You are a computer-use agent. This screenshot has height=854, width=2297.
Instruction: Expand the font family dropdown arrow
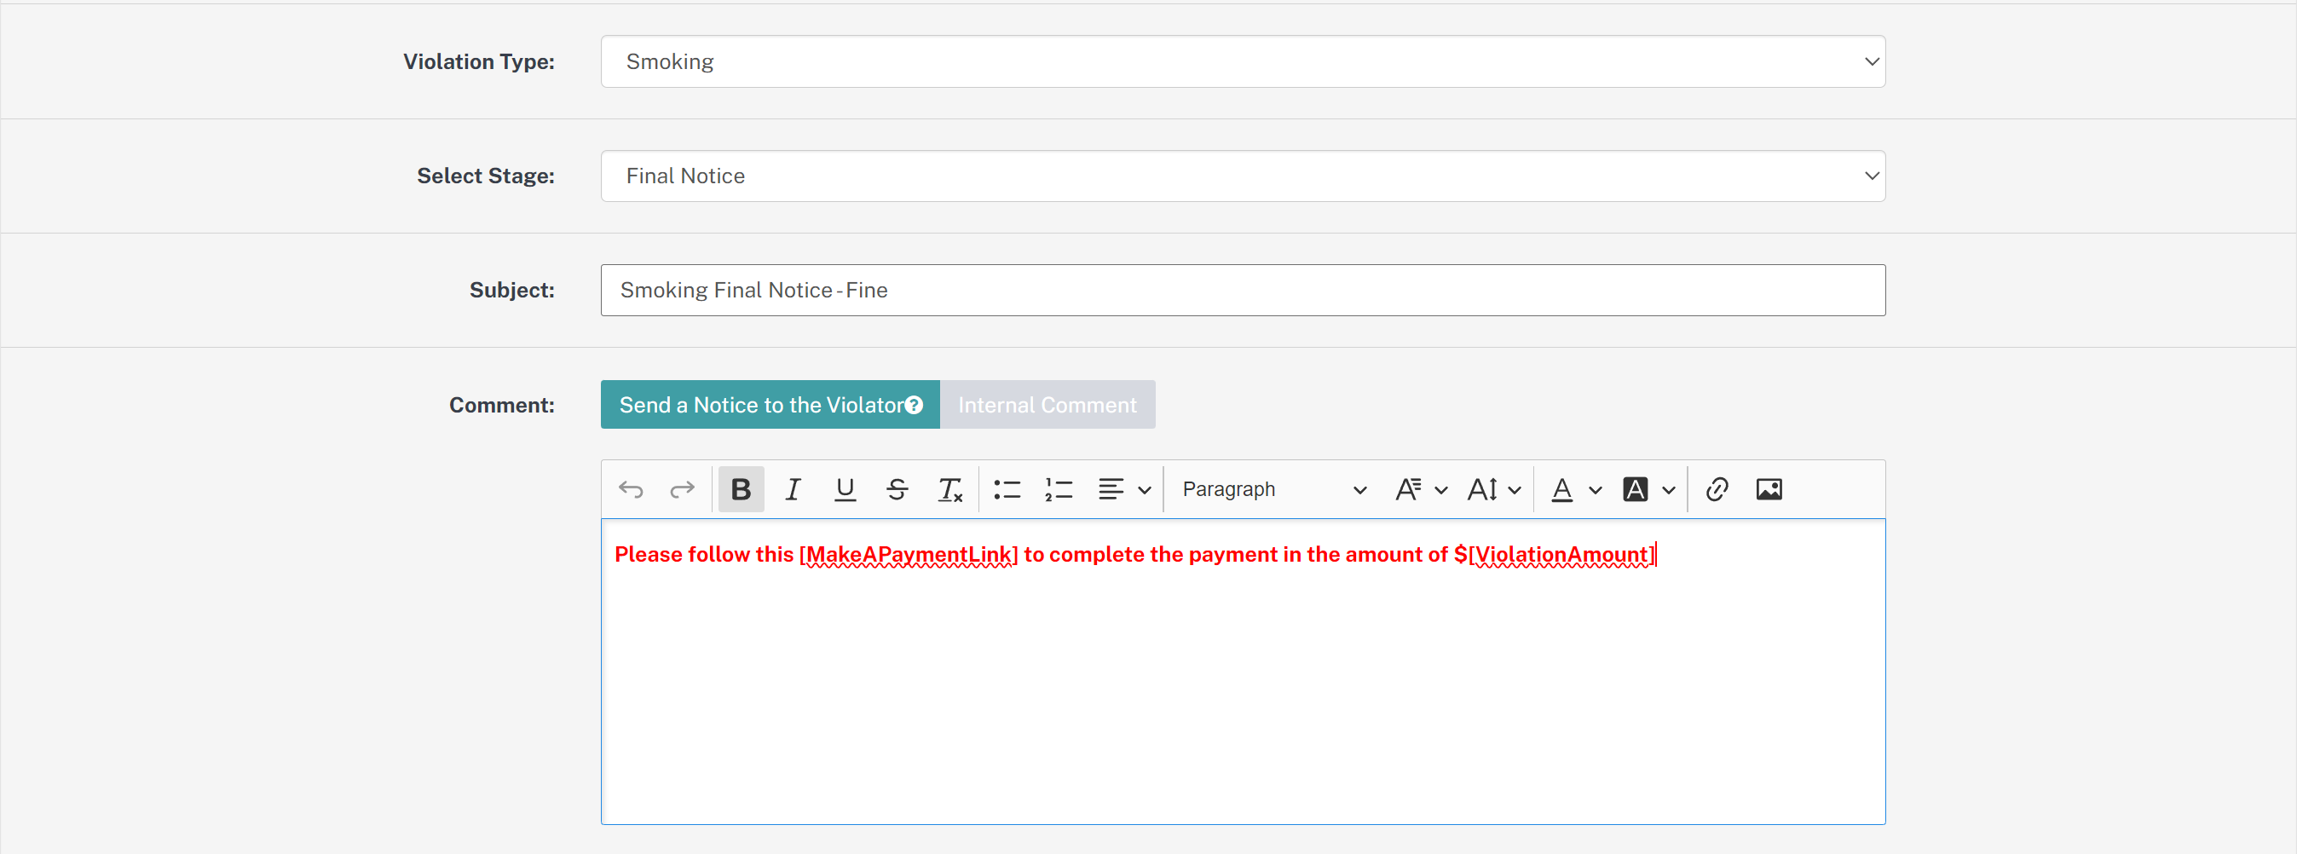pos(1441,490)
